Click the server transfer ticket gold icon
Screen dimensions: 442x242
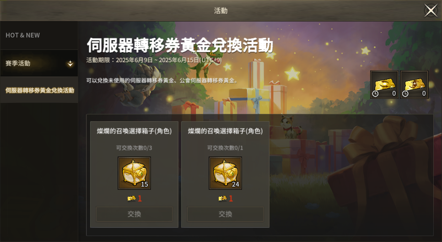(384, 85)
